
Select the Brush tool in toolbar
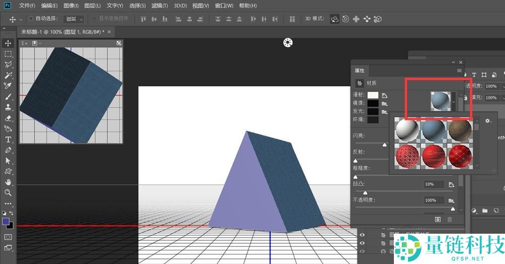(8, 96)
